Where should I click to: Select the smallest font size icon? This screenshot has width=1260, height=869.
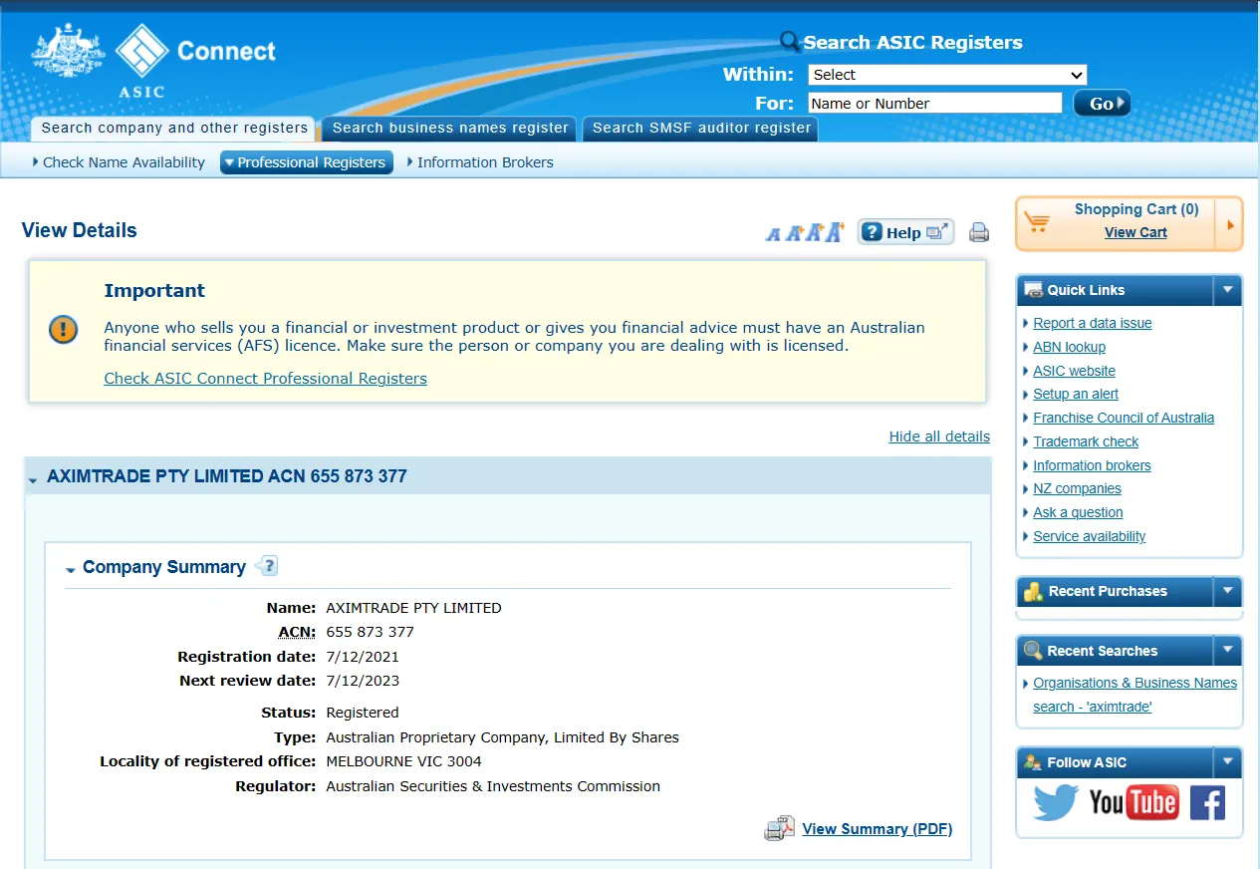[x=773, y=234]
